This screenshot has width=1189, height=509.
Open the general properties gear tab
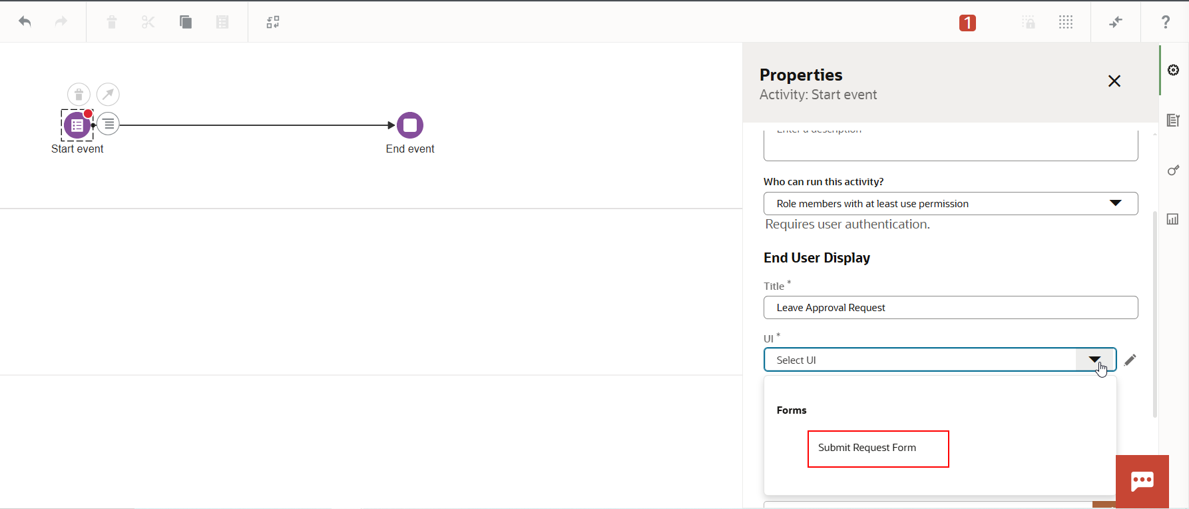point(1174,70)
